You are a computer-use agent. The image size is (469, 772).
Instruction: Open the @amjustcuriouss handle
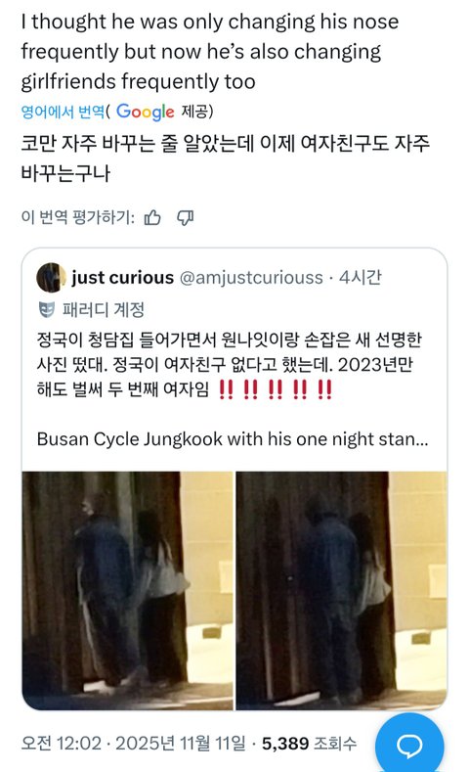click(251, 278)
